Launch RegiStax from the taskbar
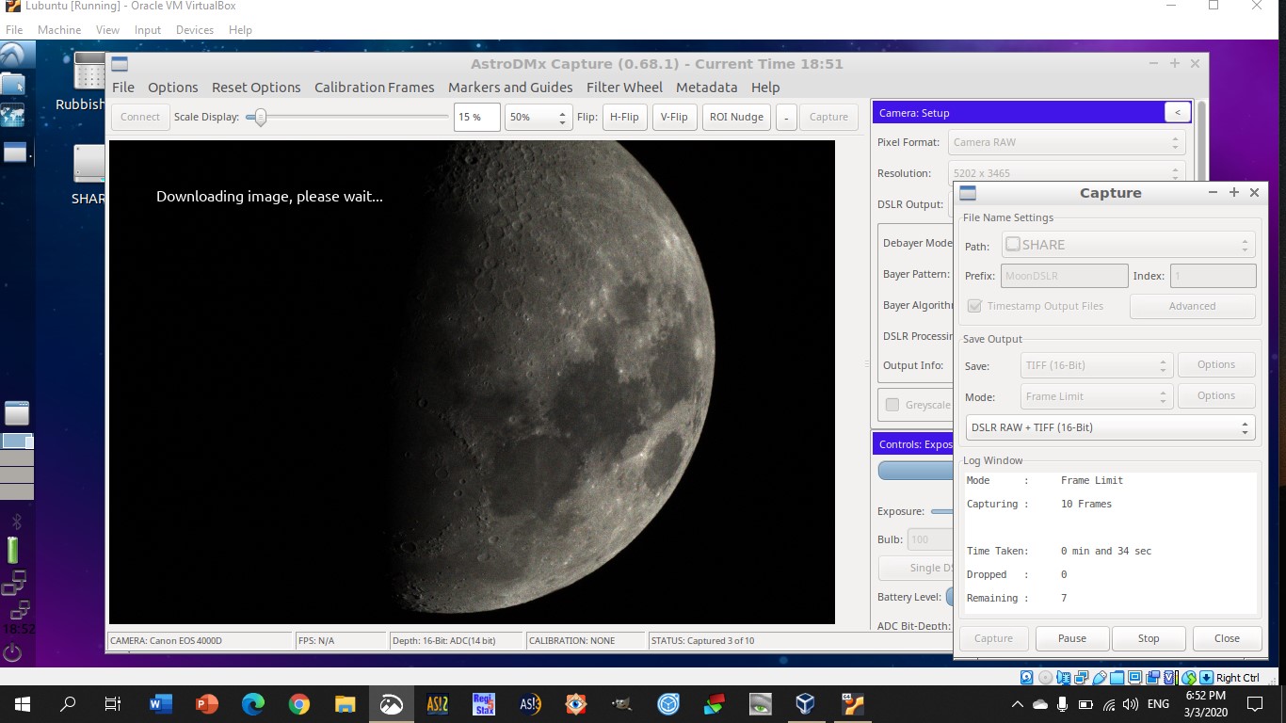The image size is (1286, 723). coord(483,703)
